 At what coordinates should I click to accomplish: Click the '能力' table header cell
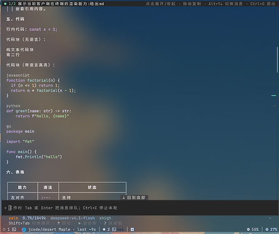click(x=23, y=187)
